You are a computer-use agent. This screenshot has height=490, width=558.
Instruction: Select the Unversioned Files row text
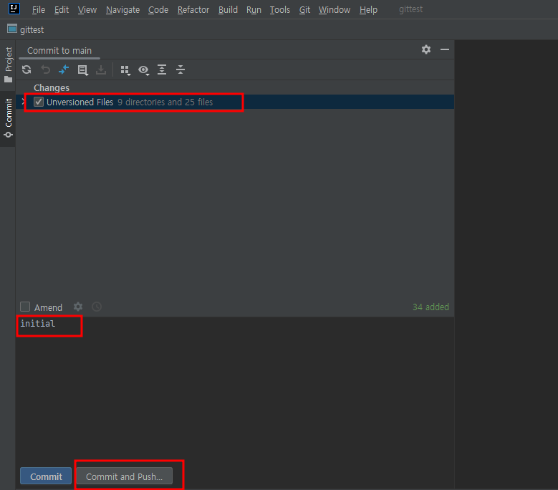[x=80, y=102]
